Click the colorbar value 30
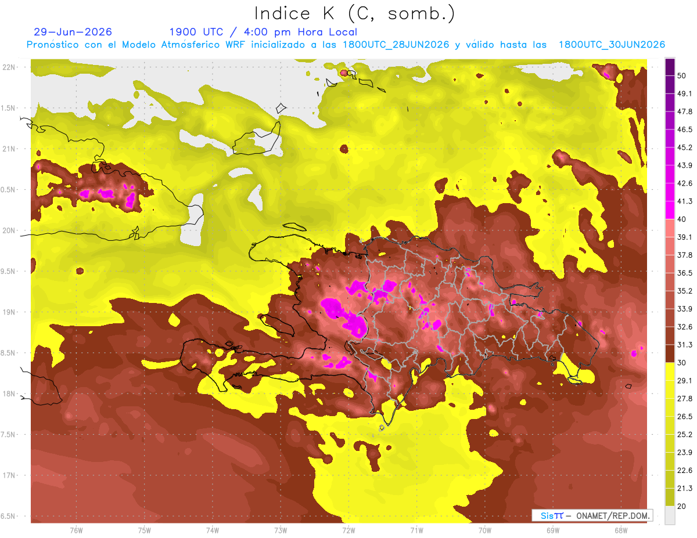The image size is (697, 538). (682, 362)
